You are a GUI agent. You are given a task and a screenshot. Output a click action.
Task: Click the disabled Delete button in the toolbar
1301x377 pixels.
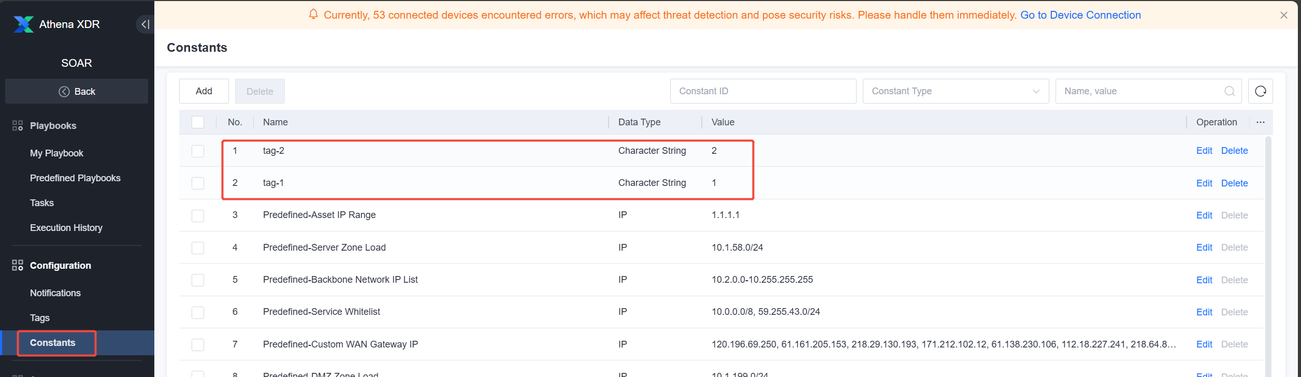(x=260, y=91)
